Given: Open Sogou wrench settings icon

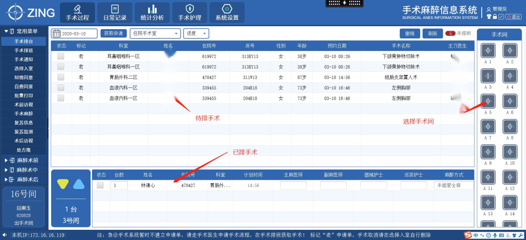Looking at the screenshot, I should 521,235.
